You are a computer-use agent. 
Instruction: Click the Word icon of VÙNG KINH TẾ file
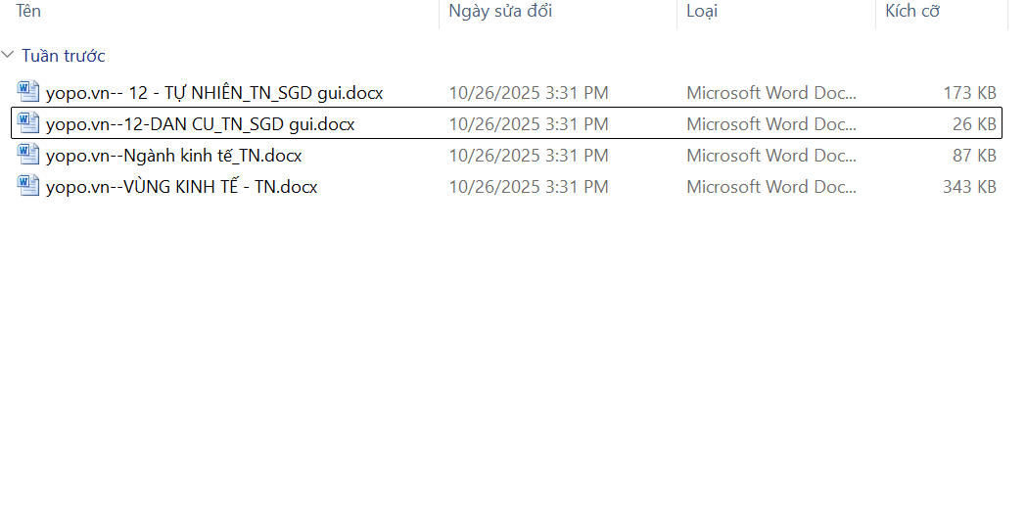click(x=28, y=186)
